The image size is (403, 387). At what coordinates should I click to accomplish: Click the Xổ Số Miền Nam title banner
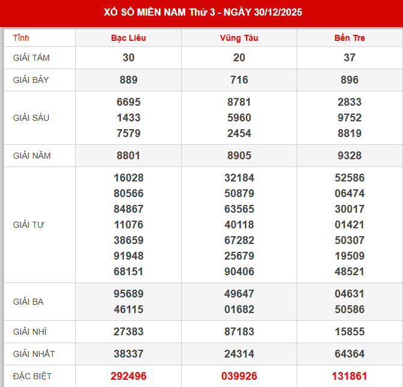tap(202, 13)
